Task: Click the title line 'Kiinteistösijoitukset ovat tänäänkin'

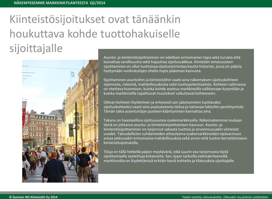Action: point(95,20)
